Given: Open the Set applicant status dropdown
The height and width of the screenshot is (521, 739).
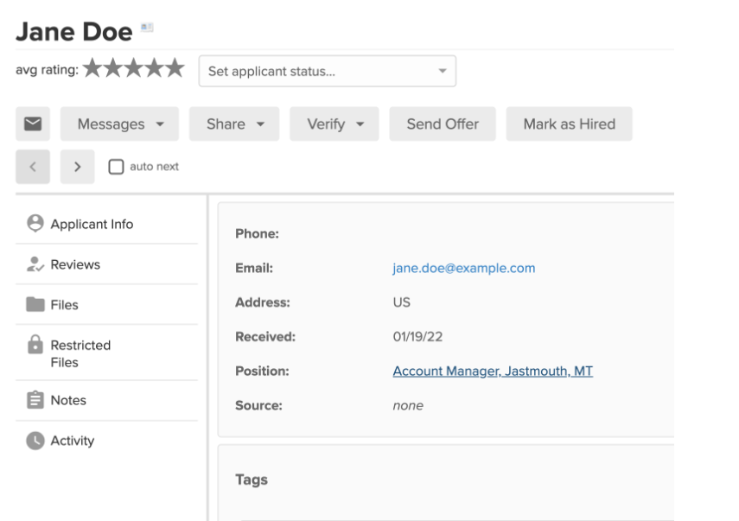Looking at the screenshot, I should point(328,71).
